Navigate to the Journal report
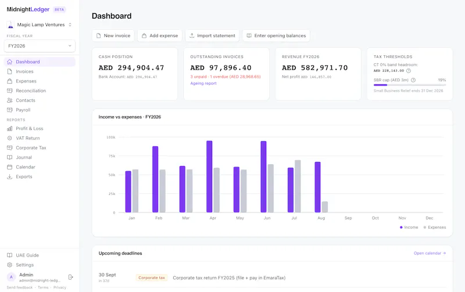The width and height of the screenshot is (465, 292). point(40,157)
